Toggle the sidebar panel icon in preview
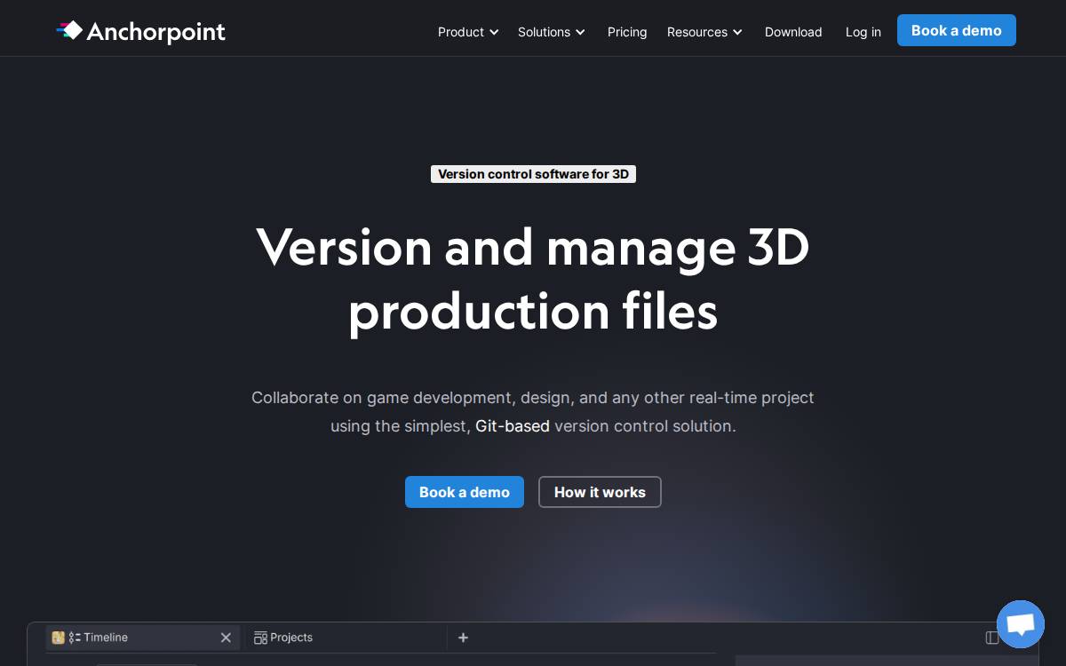1066x666 pixels. click(x=992, y=638)
